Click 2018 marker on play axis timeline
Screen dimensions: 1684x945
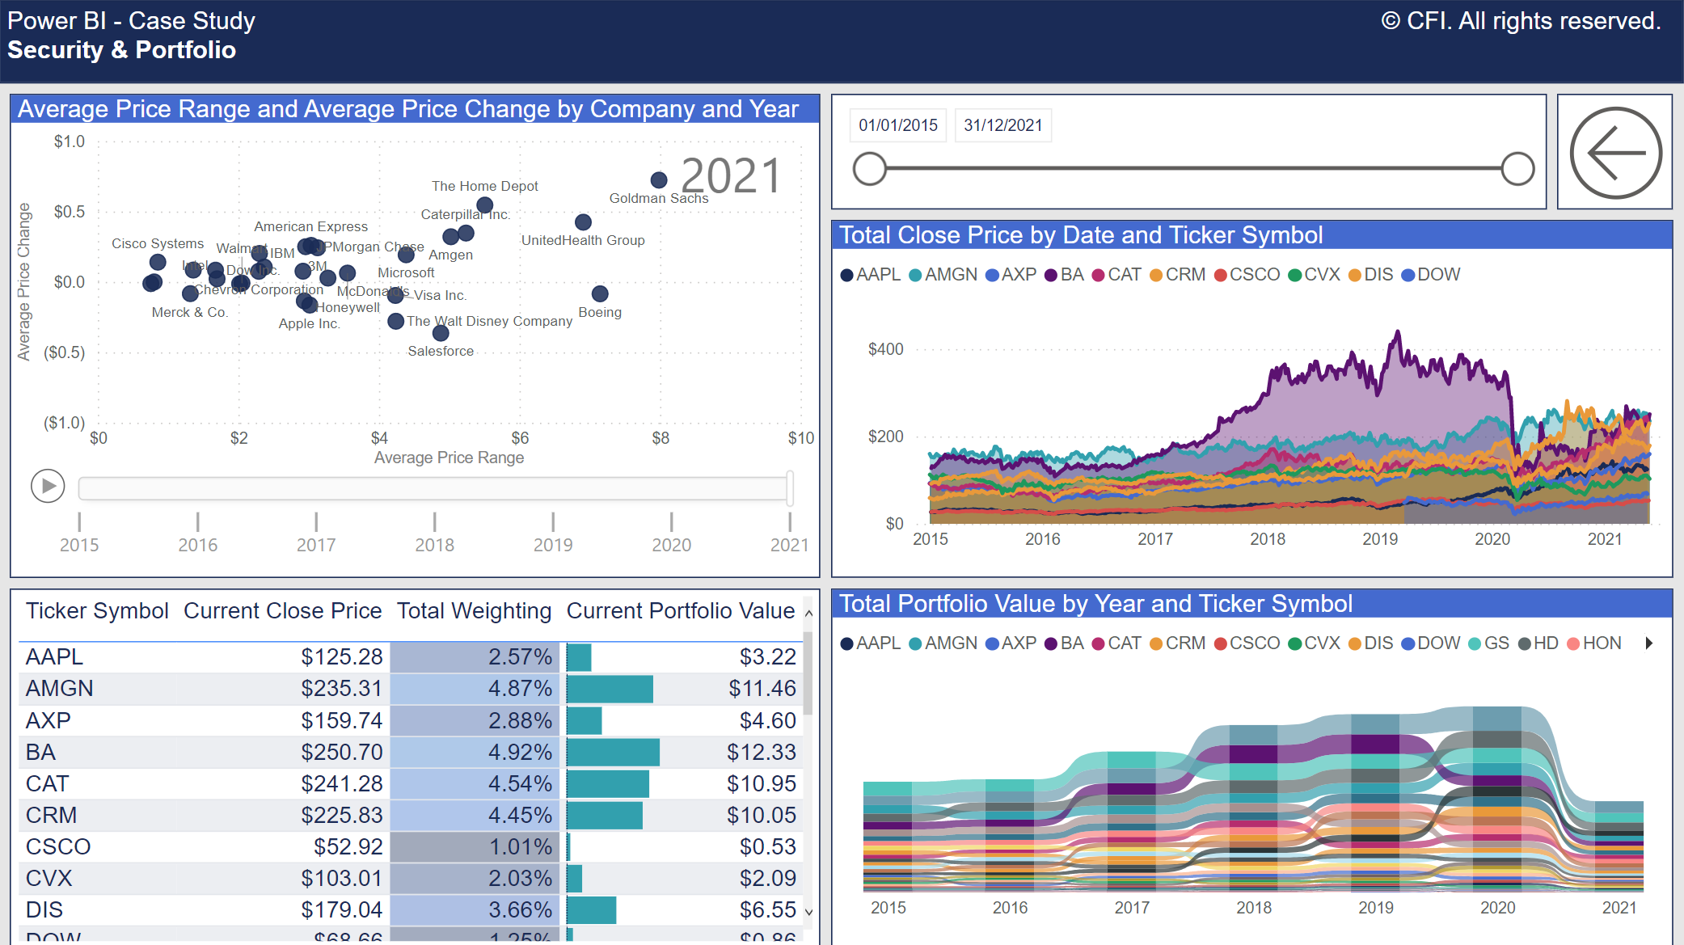click(x=435, y=523)
